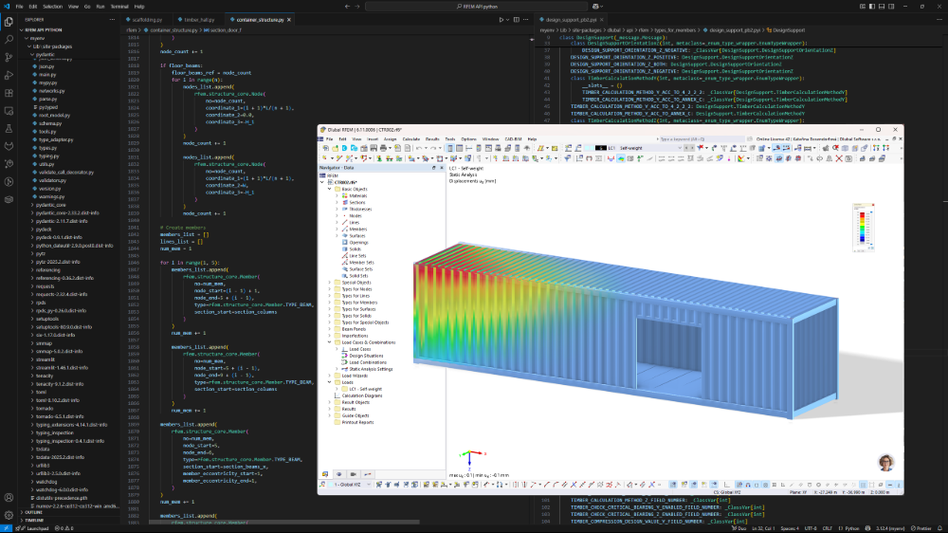This screenshot has width=948, height=533.
Task: Open the VS Code Selection menu
Action: [52, 7]
